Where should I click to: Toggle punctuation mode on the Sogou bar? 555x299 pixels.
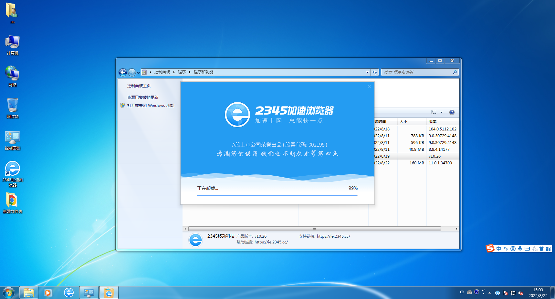click(x=506, y=249)
